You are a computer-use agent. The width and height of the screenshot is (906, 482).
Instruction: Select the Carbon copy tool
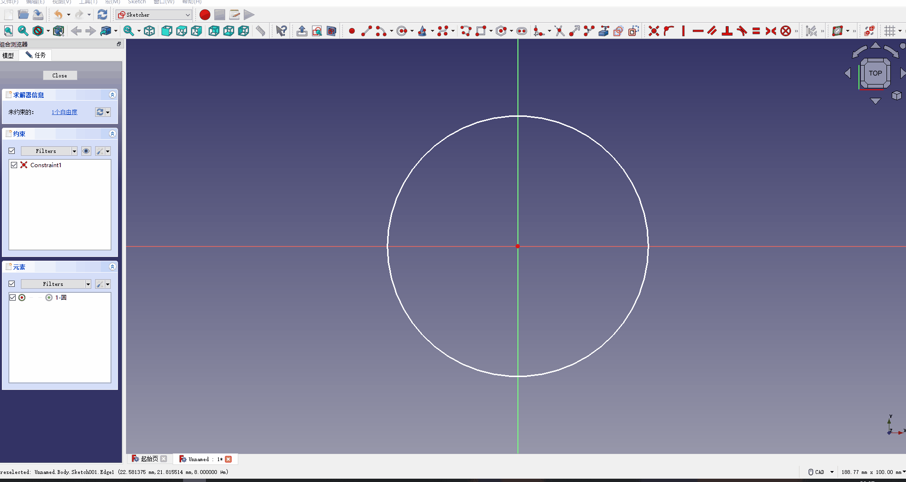coord(618,31)
